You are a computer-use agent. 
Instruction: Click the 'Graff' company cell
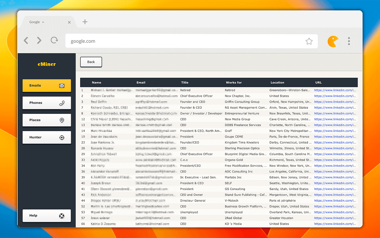coord(228,131)
